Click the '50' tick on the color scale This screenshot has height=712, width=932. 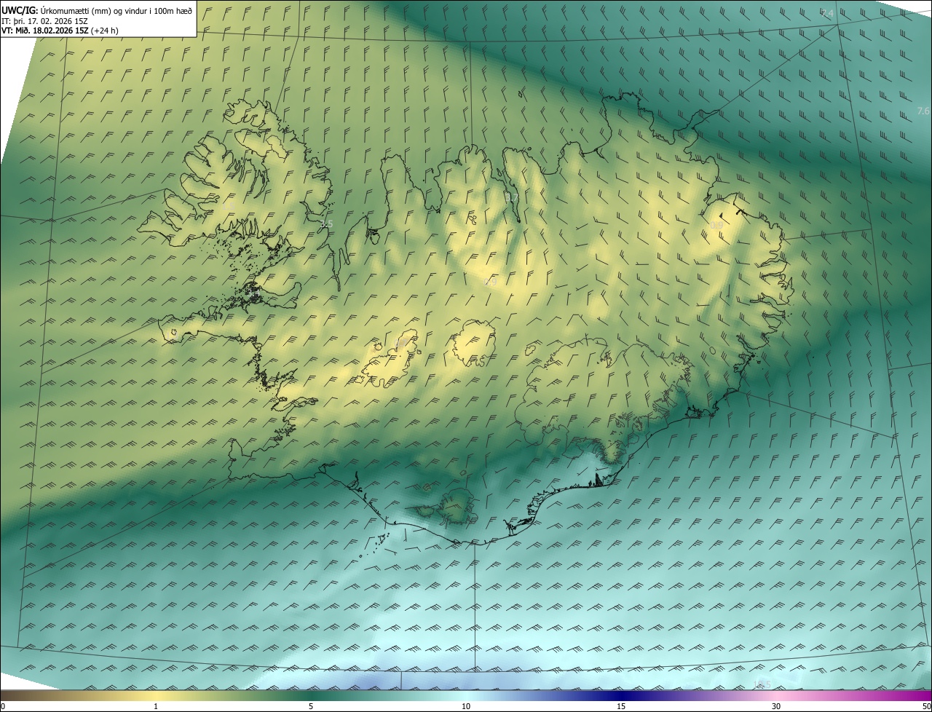(925, 706)
